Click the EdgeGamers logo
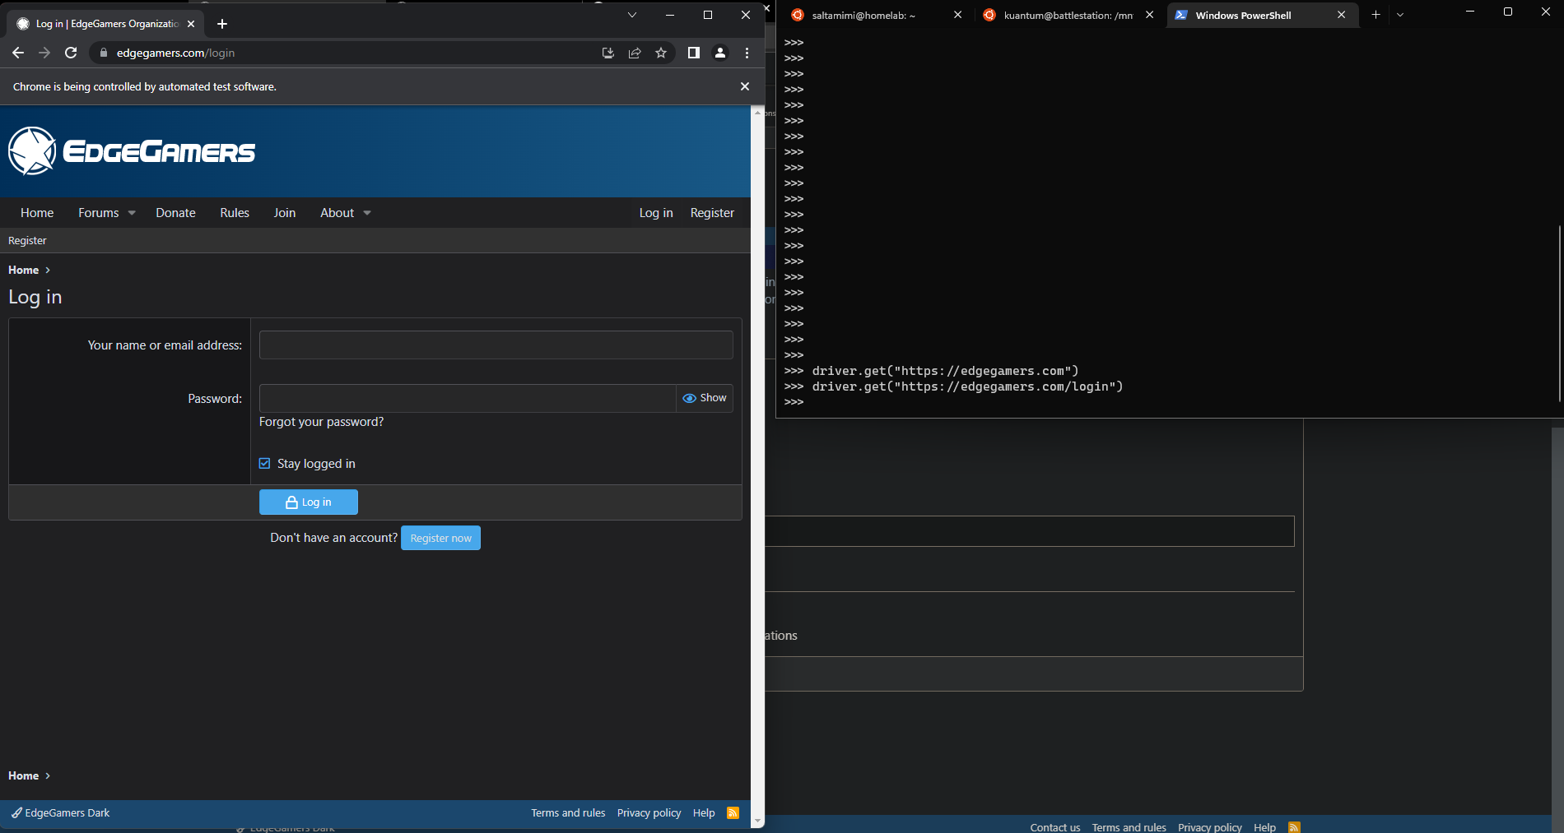1564x833 pixels. [x=132, y=151]
